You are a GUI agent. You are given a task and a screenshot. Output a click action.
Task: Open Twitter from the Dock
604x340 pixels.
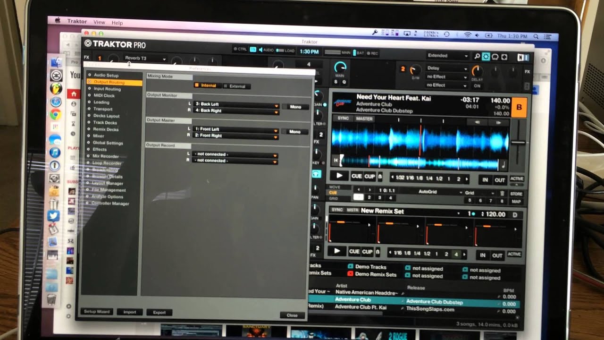point(53,216)
